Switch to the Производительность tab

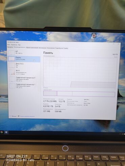click(20, 47)
